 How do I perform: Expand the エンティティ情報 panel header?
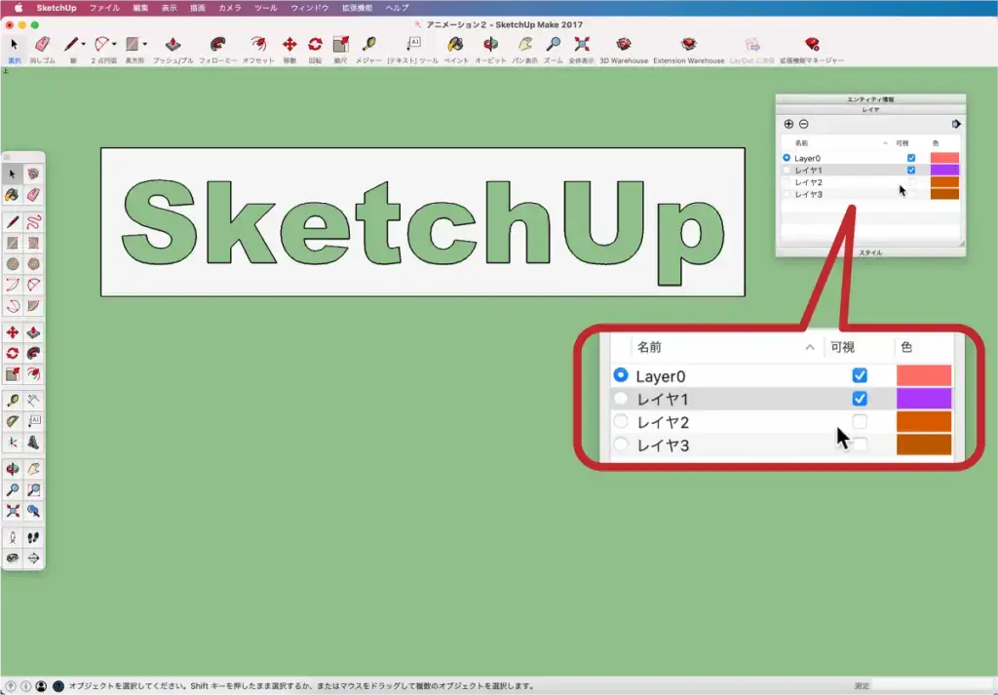(x=869, y=99)
